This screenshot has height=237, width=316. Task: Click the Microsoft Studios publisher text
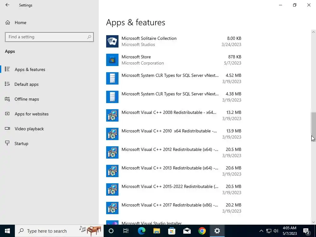click(138, 44)
